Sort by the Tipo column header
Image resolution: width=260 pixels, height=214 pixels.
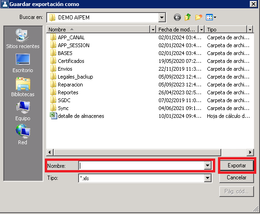pos(226,30)
